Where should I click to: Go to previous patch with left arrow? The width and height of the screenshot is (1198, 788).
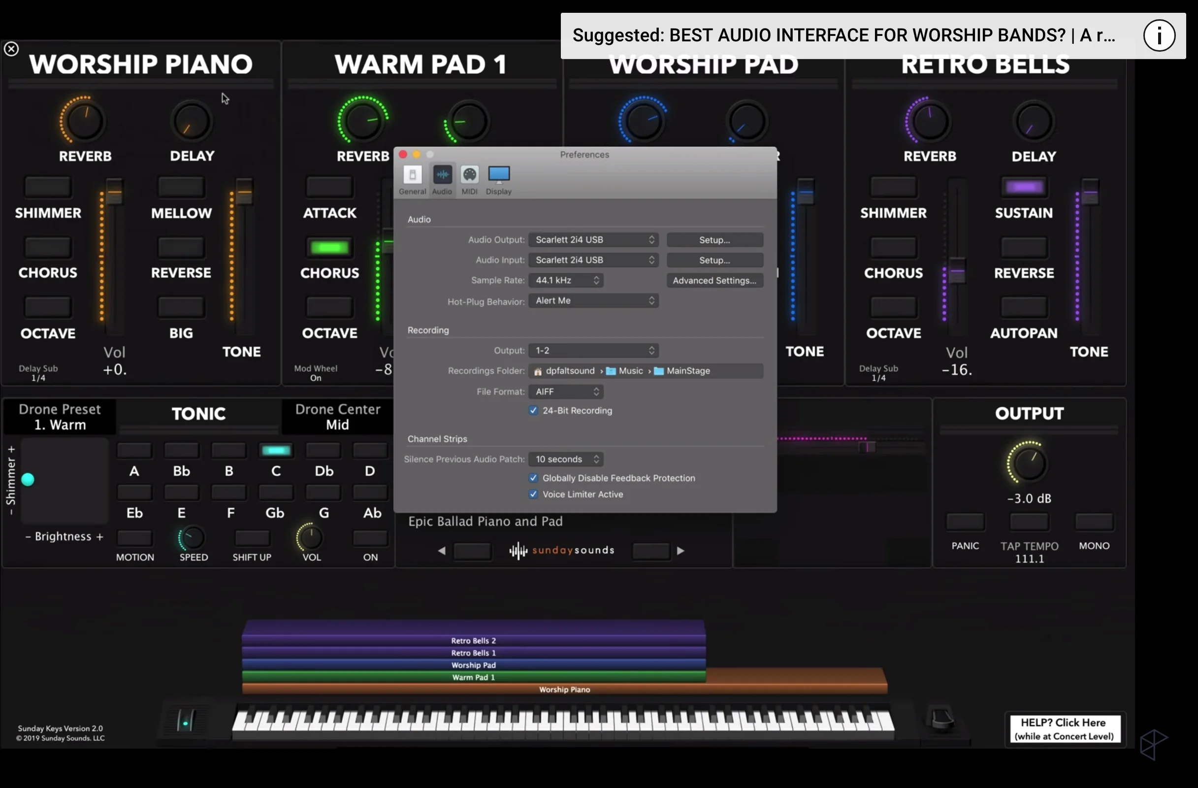442,550
